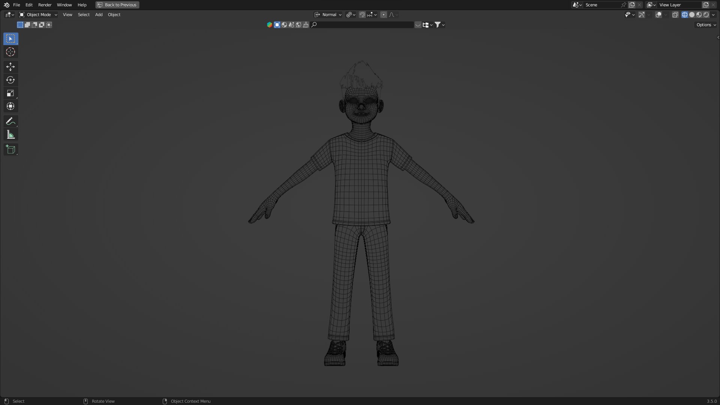Enable proportional editing toggle
720x405 pixels.
click(x=383, y=15)
